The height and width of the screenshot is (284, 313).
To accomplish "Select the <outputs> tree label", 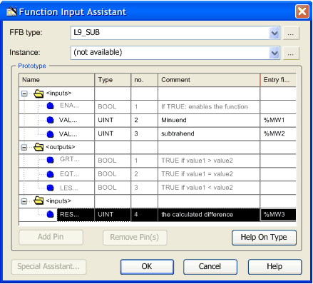I will 61,147.
